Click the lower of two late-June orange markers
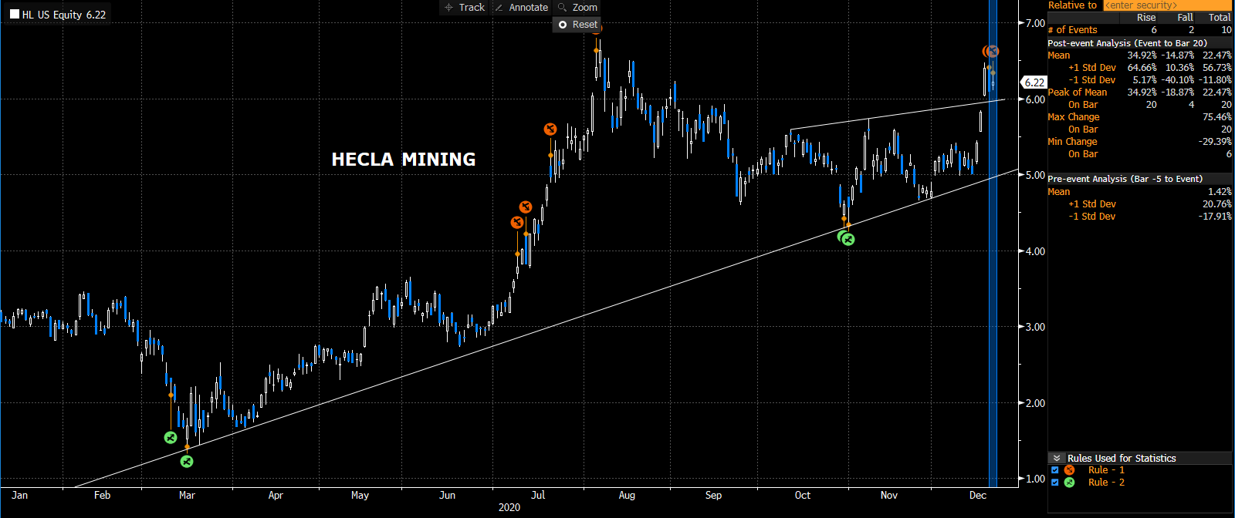The height and width of the screenshot is (518, 1235). point(517,223)
